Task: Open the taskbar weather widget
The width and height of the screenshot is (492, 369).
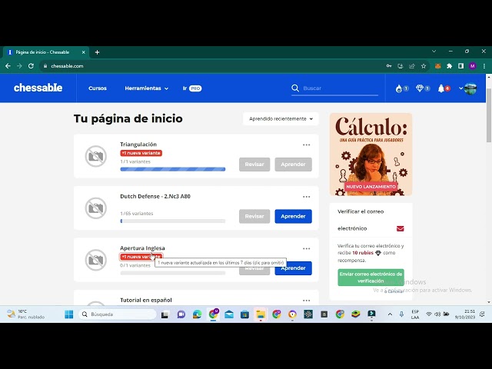Action: (x=26, y=314)
